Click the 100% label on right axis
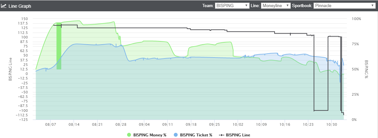This screenshot has height=138, width=378. point(356,19)
